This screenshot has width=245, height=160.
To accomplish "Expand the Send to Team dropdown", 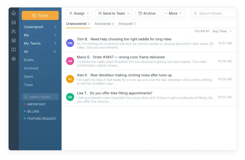I will (114, 14).
